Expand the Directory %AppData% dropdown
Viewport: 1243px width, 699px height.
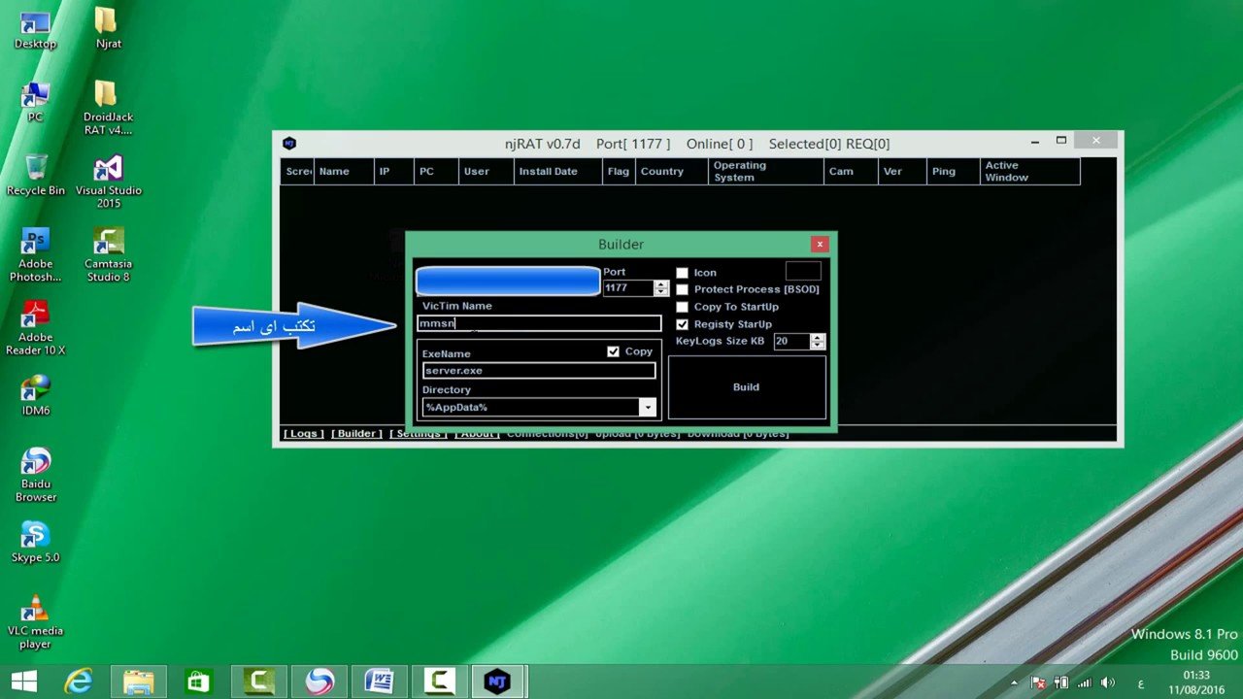pyautogui.click(x=647, y=408)
